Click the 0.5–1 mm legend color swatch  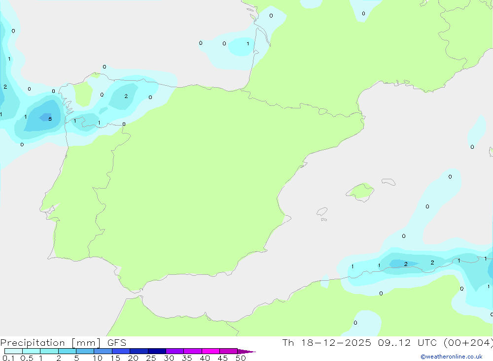click(31, 351)
